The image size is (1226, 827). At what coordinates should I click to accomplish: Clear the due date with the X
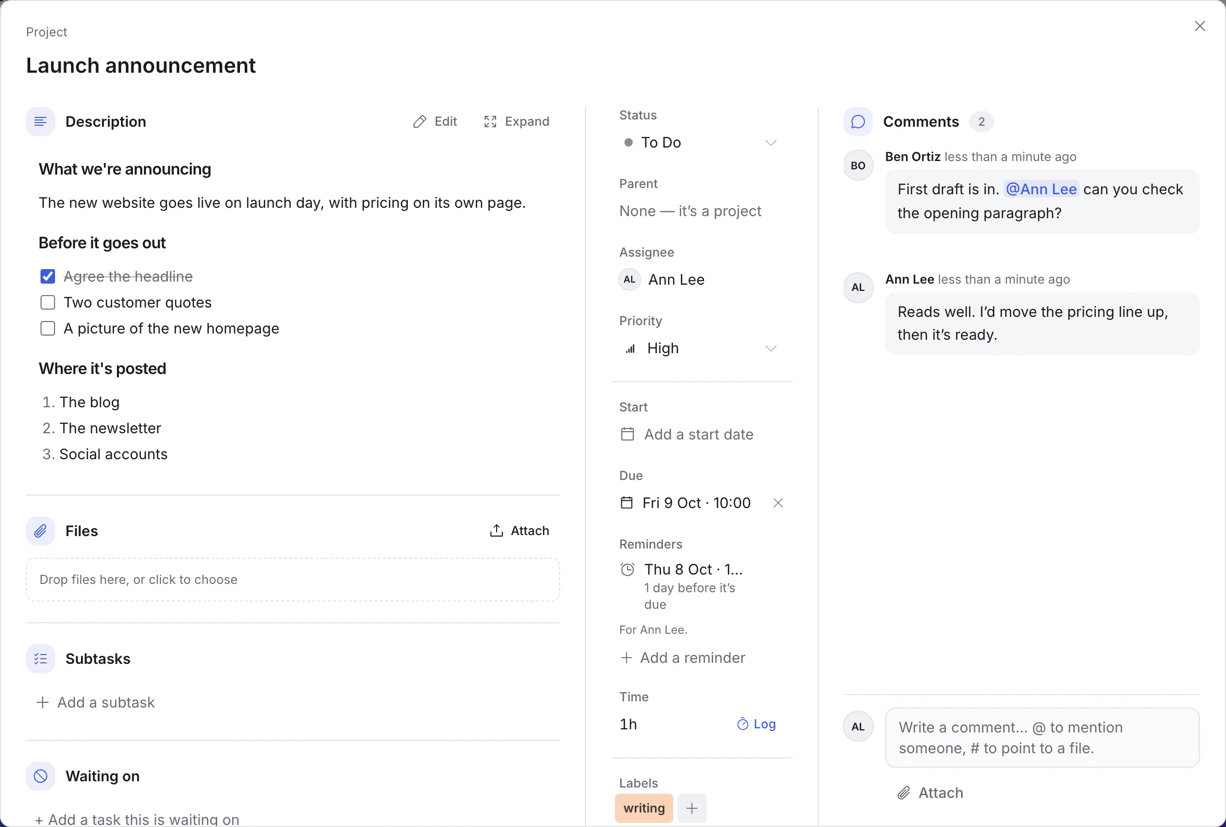coord(778,503)
